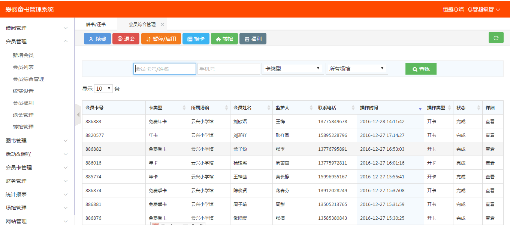
Task: Click the green refresh icon button
Action: [496, 38]
